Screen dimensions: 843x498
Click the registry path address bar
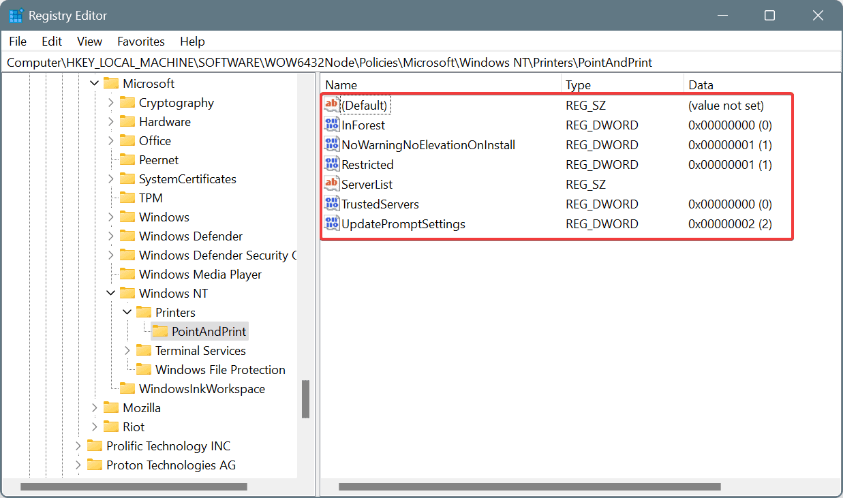(x=421, y=63)
